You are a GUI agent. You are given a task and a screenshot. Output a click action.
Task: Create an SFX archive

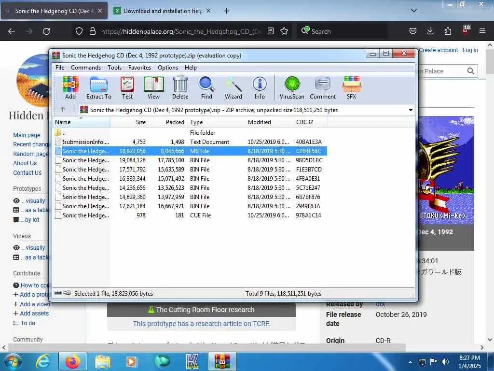[352, 88]
